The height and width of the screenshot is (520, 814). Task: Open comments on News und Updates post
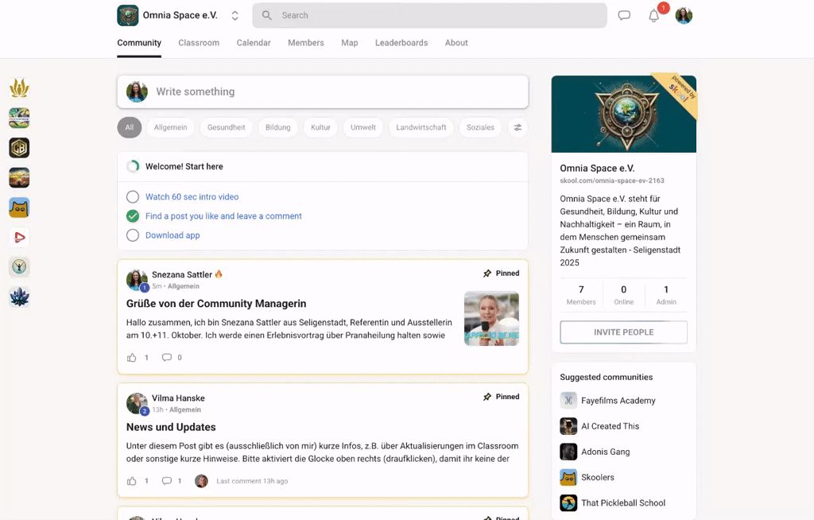click(167, 481)
